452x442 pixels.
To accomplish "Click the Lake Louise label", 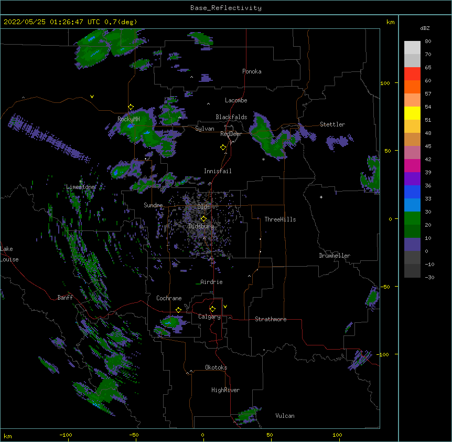I will pos(9,254).
